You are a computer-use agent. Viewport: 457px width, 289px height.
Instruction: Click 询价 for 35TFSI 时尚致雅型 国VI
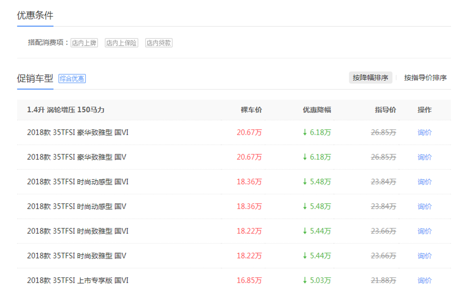(x=424, y=231)
